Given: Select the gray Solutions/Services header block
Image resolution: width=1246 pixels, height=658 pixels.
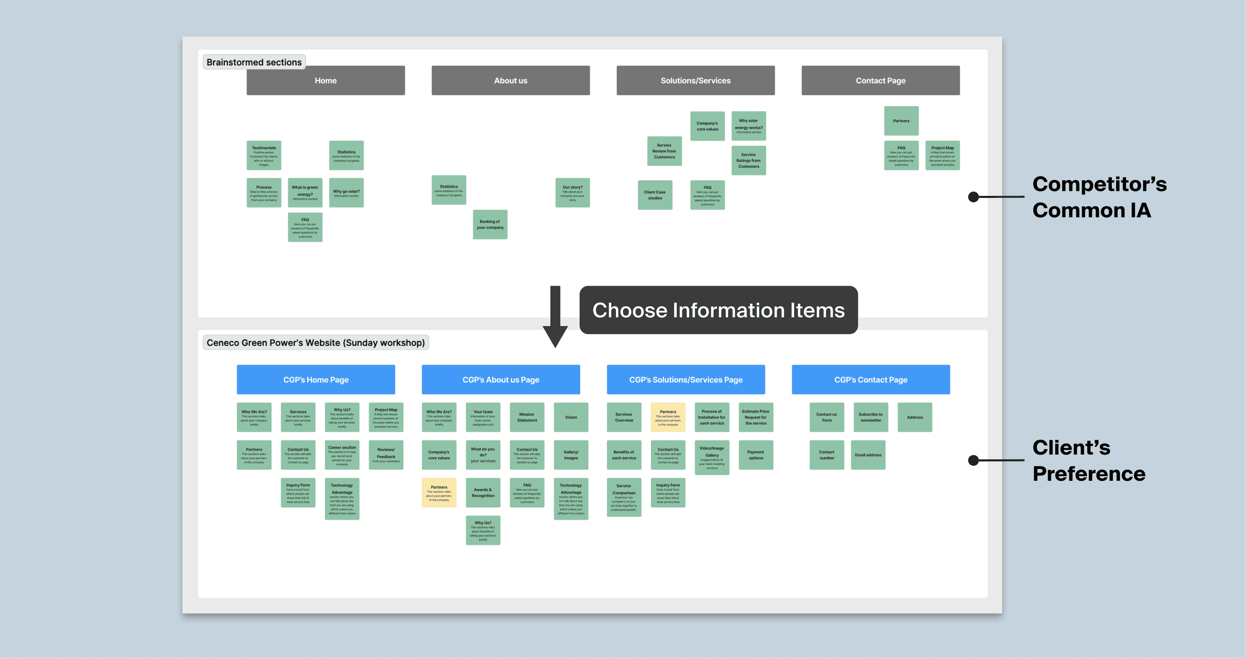Looking at the screenshot, I should pyautogui.click(x=695, y=80).
